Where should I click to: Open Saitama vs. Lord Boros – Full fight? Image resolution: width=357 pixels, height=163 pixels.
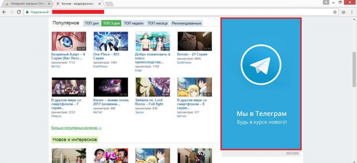149,102
